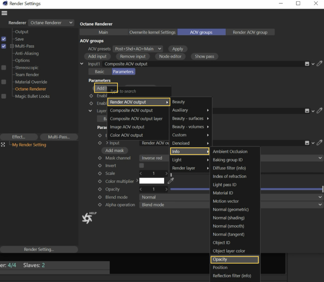Viewport: 324px width, 282px height.
Task: Click the Show pass button
Action: coord(204,56)
